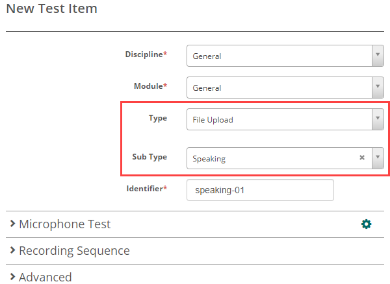Expand the Microphone Test section title
The height and width of the screenshot is (284, 390).
[x=64, y=224]
